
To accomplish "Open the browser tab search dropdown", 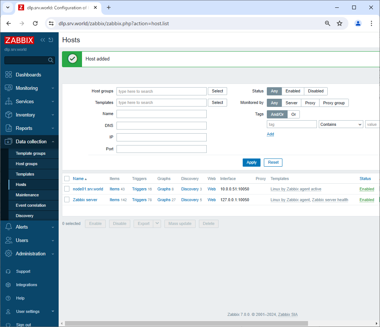I will click(x=8, y=7).
